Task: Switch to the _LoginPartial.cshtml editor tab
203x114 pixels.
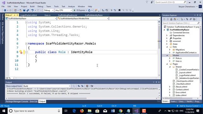Action: coord(29,15)
